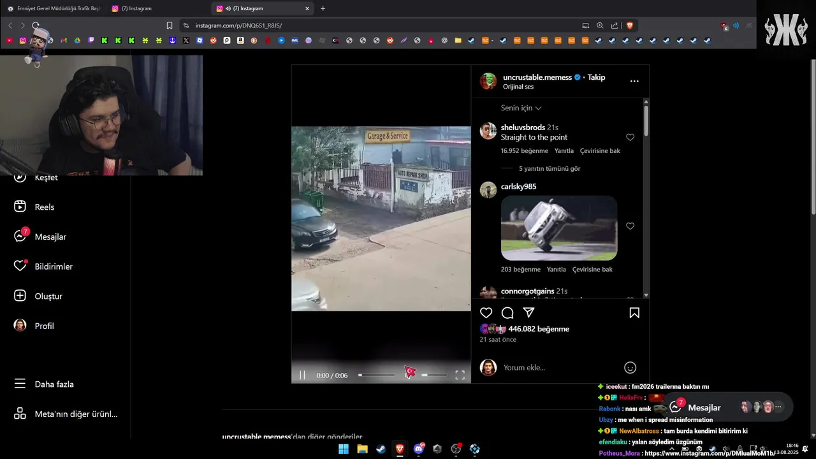Go to Profil in the sidebar
This screenshot has width=816, height=459.
[34, 326]
